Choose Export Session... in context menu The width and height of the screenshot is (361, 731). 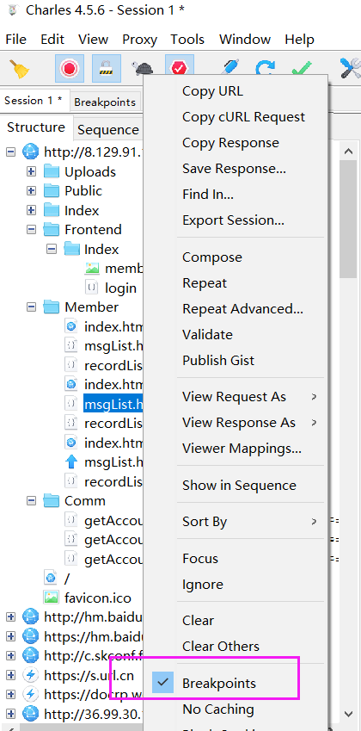pyautogui.click(x=233, y=220)
